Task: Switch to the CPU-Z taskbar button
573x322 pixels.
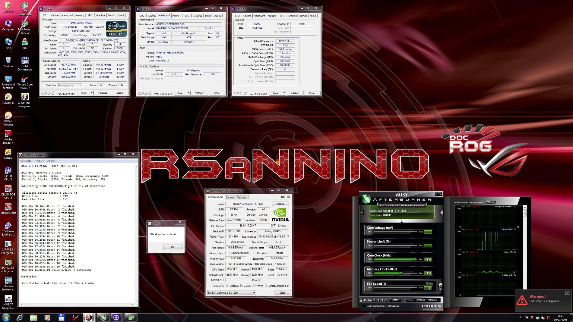Action: pyautogui.click(x=116, y=317)
